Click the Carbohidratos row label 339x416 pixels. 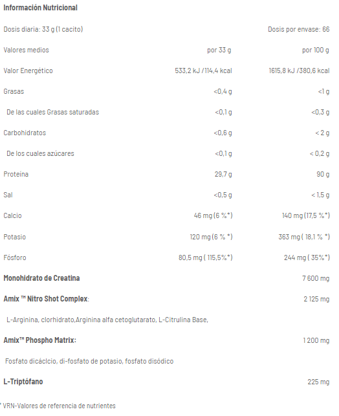25,133
